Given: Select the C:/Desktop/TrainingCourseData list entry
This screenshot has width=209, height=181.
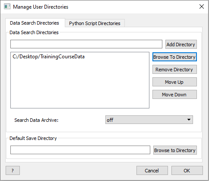Looking at the screenshot, I should tap(48, 57).
